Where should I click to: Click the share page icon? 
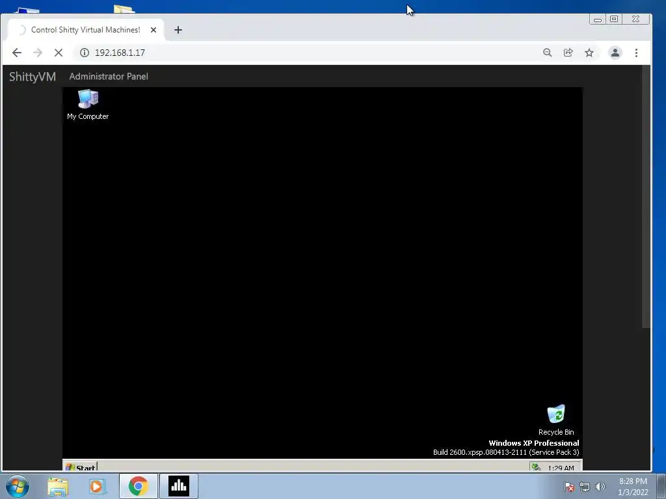(x=568, y=53)
